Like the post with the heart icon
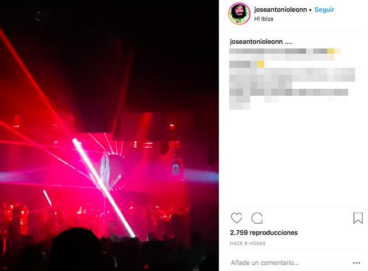The image size is (368, 271). pyautogui.click(x=236, y=218)
